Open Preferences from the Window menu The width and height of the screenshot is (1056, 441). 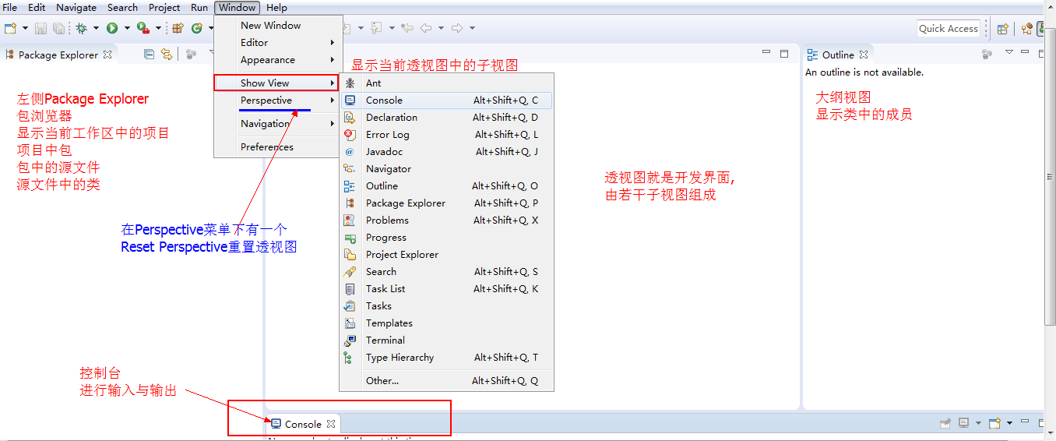coord(267,147)
